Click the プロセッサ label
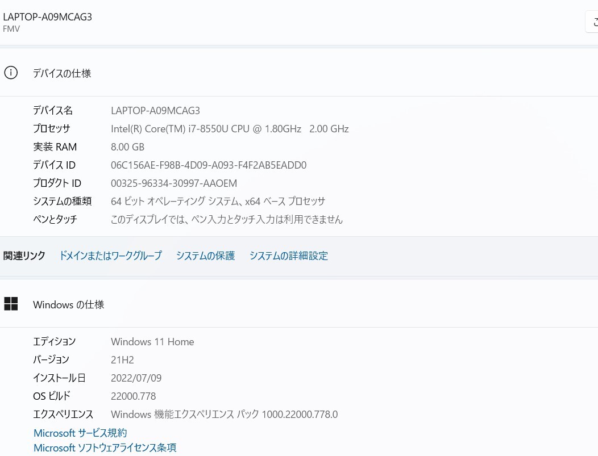The image size is (598, 456). click(x=52, y=129)
